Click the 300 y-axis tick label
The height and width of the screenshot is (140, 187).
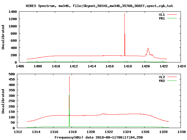12,96
